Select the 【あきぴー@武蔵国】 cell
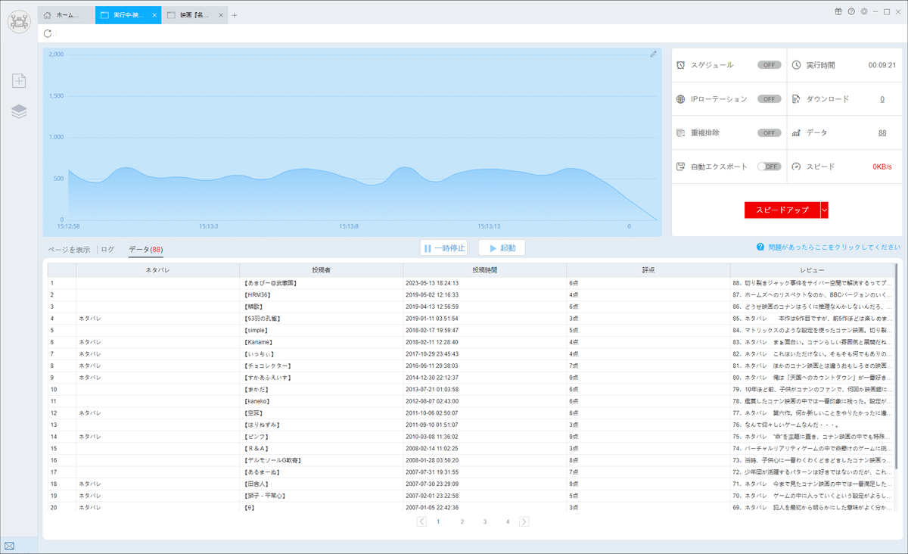Image resolution: width=908 pixels, height=554 pixels. point(321,282)
